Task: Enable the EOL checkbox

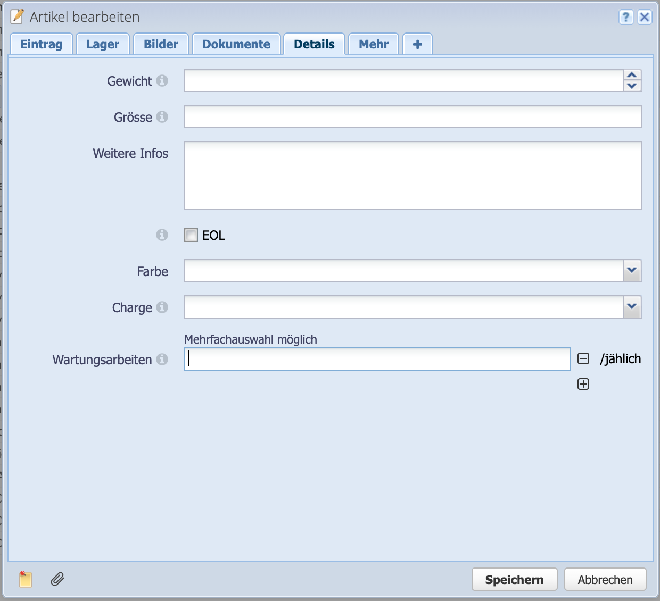Action: tap(191, 235)
